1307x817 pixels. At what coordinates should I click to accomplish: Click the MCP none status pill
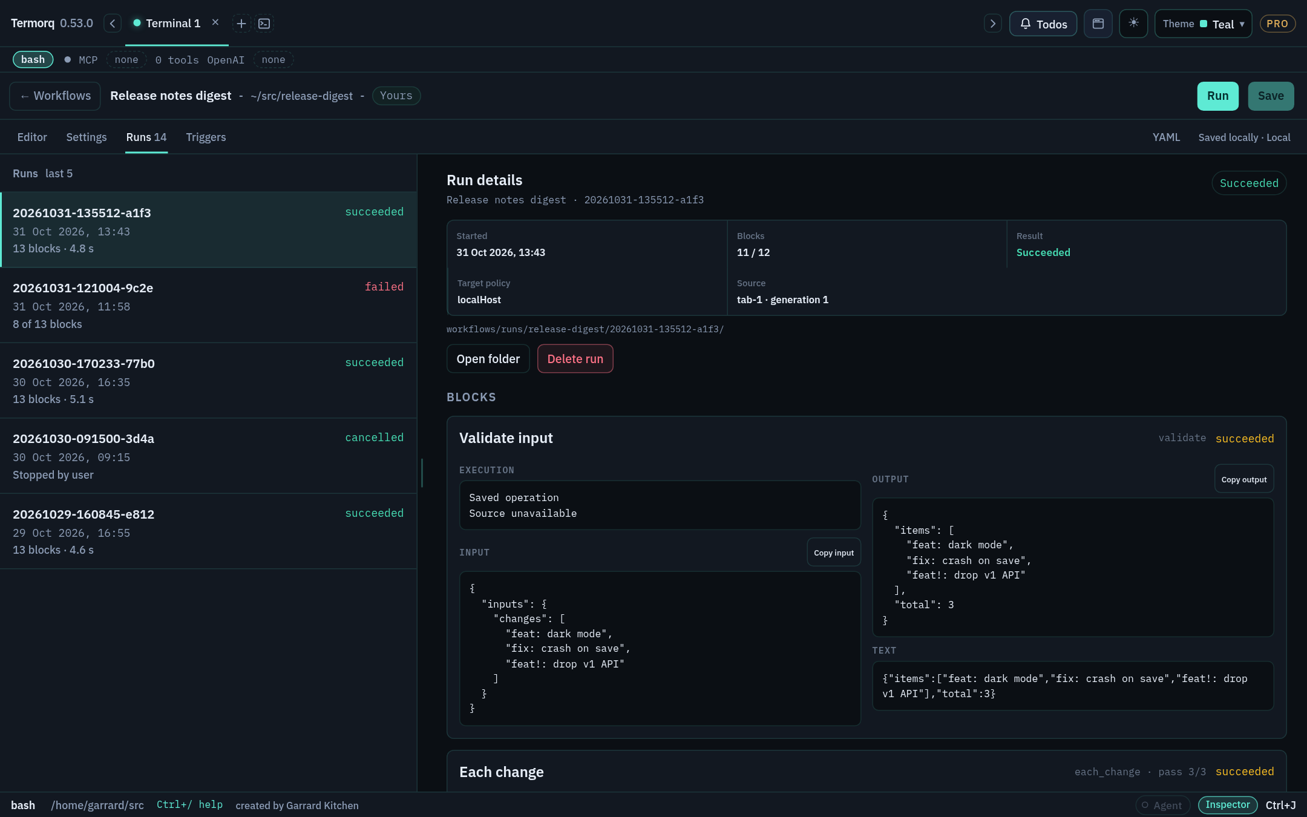point(126,59)
